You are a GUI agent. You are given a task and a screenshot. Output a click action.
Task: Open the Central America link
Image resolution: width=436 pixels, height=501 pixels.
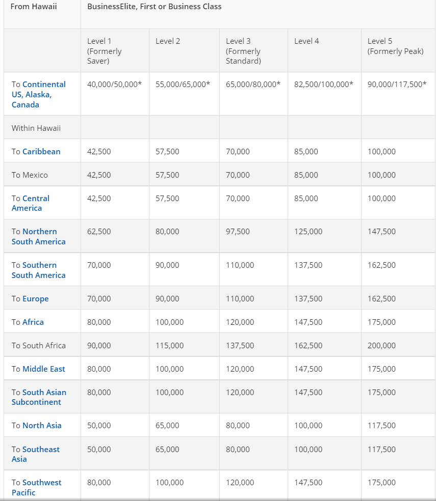(x=36, y=199)
